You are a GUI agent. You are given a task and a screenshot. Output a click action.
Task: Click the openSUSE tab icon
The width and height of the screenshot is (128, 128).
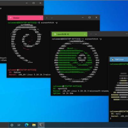pyautogui.click(x=55, y=34)
